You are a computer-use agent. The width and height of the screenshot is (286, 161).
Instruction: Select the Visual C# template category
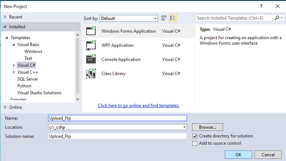[x=26, y=65]
